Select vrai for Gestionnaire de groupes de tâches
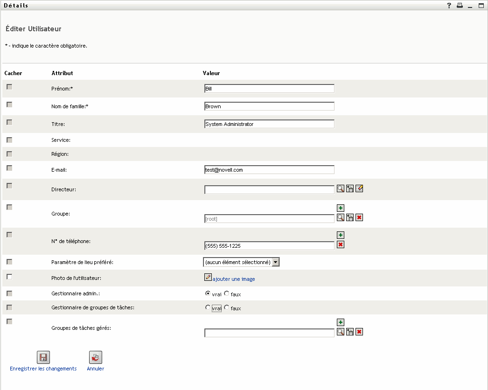This screenshot has height=390, width=488. click(208, 308)
